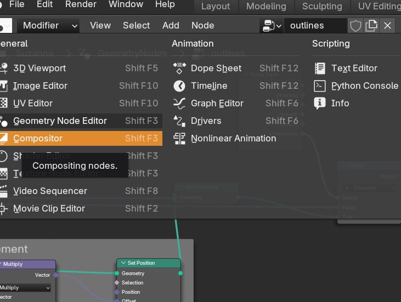
Task: Click the Set Position node header
Action: pos(149,263)
